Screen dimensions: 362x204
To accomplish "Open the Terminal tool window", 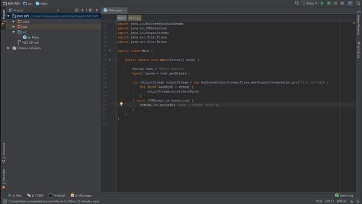I will 57,195.
